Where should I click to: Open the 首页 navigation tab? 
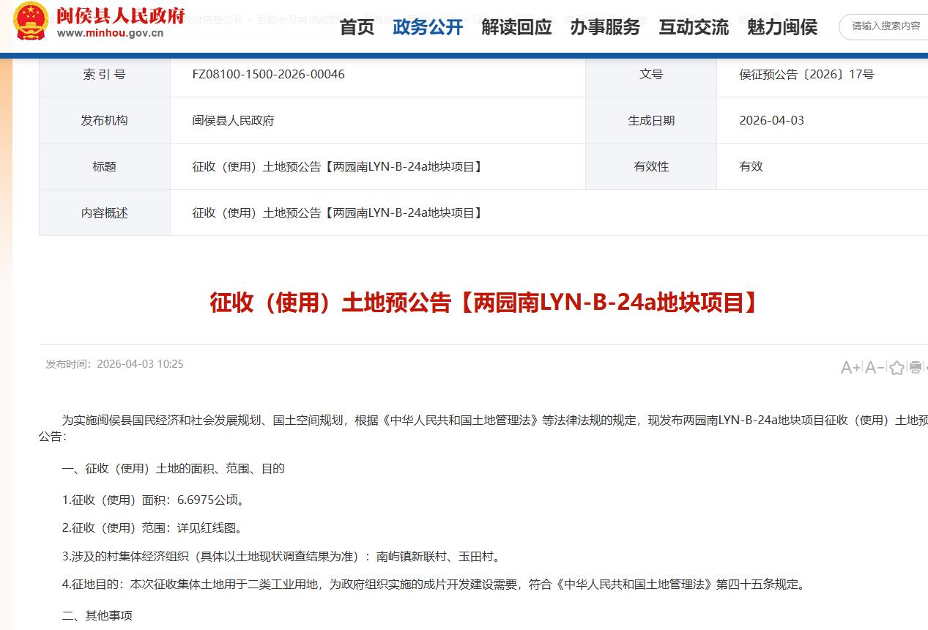[x=357, y=28]
